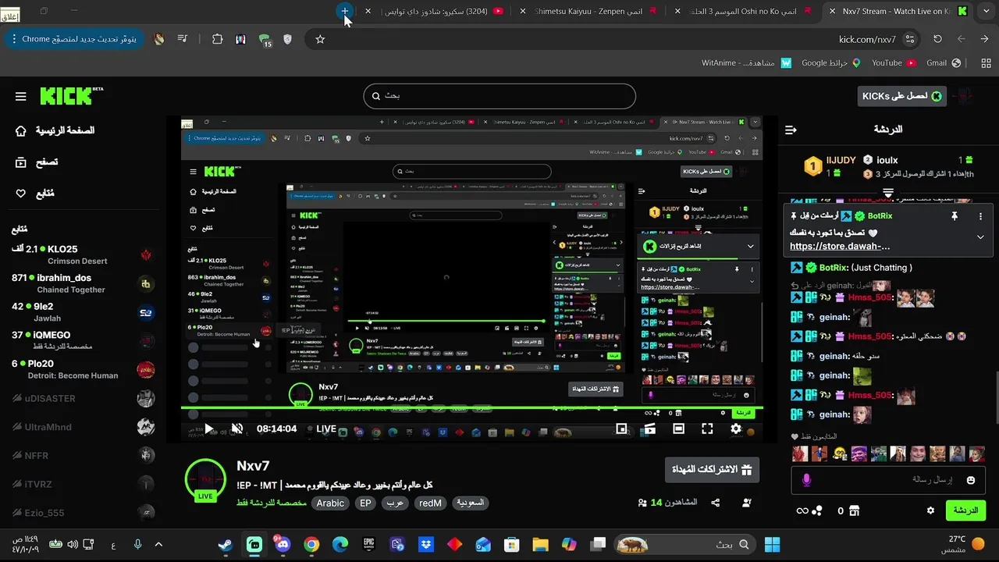The width and height of the screenshot is (999, 562).
Task: Open the Kick shop icon below chat
Action: click(x=854, y=510)
